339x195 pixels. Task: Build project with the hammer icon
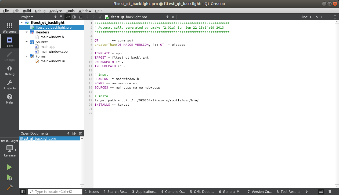pos(9,188)
